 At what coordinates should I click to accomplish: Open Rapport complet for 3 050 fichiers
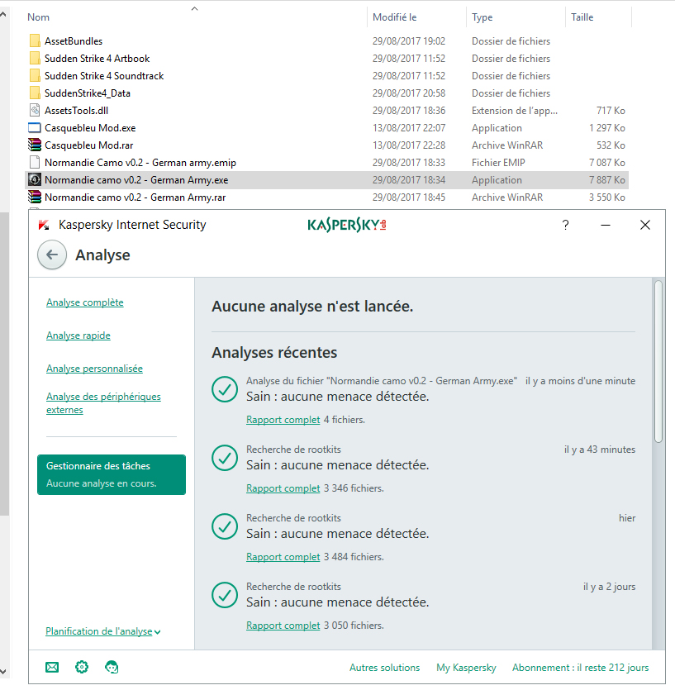pyautogui.click(x=283, y=626)
